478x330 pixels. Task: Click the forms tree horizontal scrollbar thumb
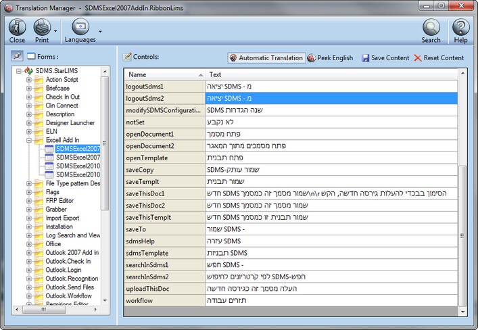pyautogui.click(x=44, y=309)
